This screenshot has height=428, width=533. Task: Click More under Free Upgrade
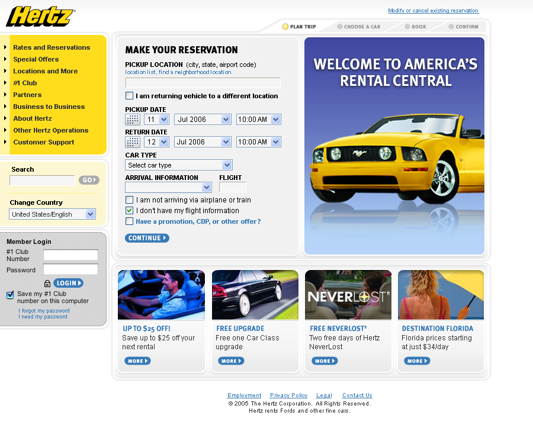coord(231,361)
